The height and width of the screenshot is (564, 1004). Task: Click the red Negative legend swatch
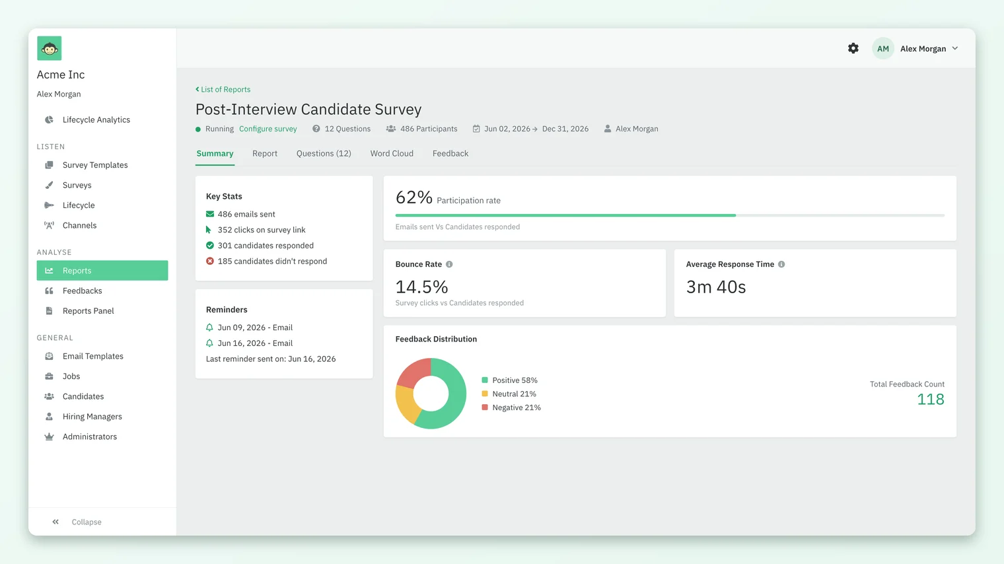click(x=485, y=407)
